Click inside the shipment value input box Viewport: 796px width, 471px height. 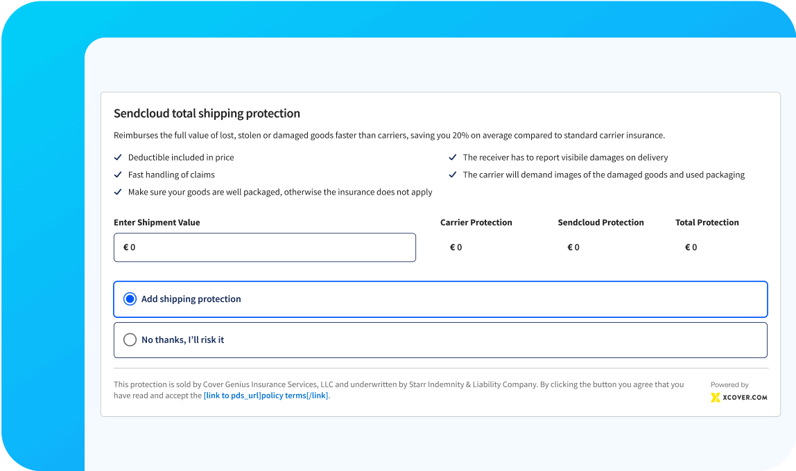pos(265,247)
